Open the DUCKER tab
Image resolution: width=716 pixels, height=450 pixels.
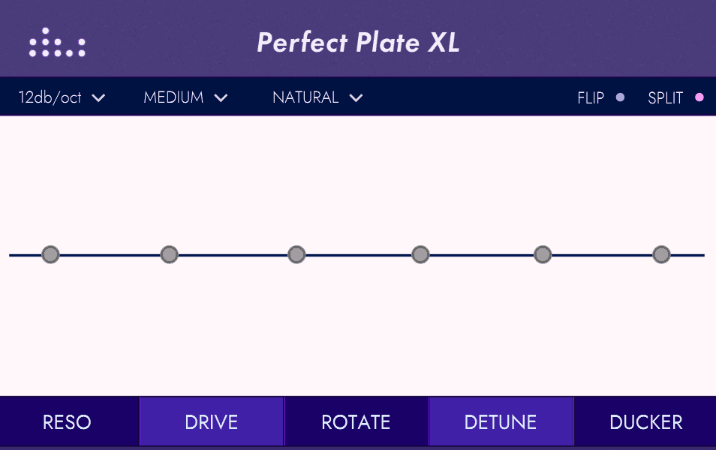coord(645,421)
